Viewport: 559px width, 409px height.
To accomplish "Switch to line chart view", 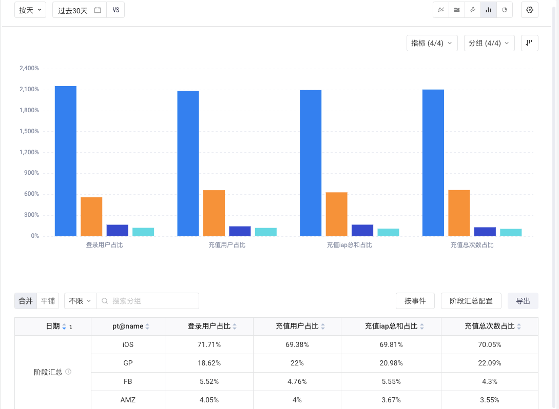I will [x=441, y=10].
